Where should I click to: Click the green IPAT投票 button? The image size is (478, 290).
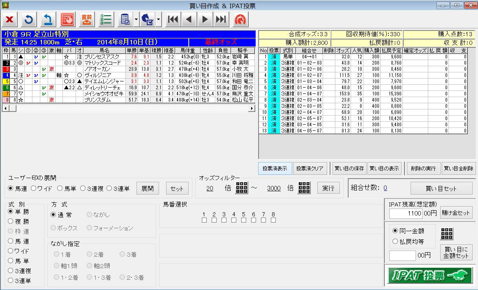(430, 275)
